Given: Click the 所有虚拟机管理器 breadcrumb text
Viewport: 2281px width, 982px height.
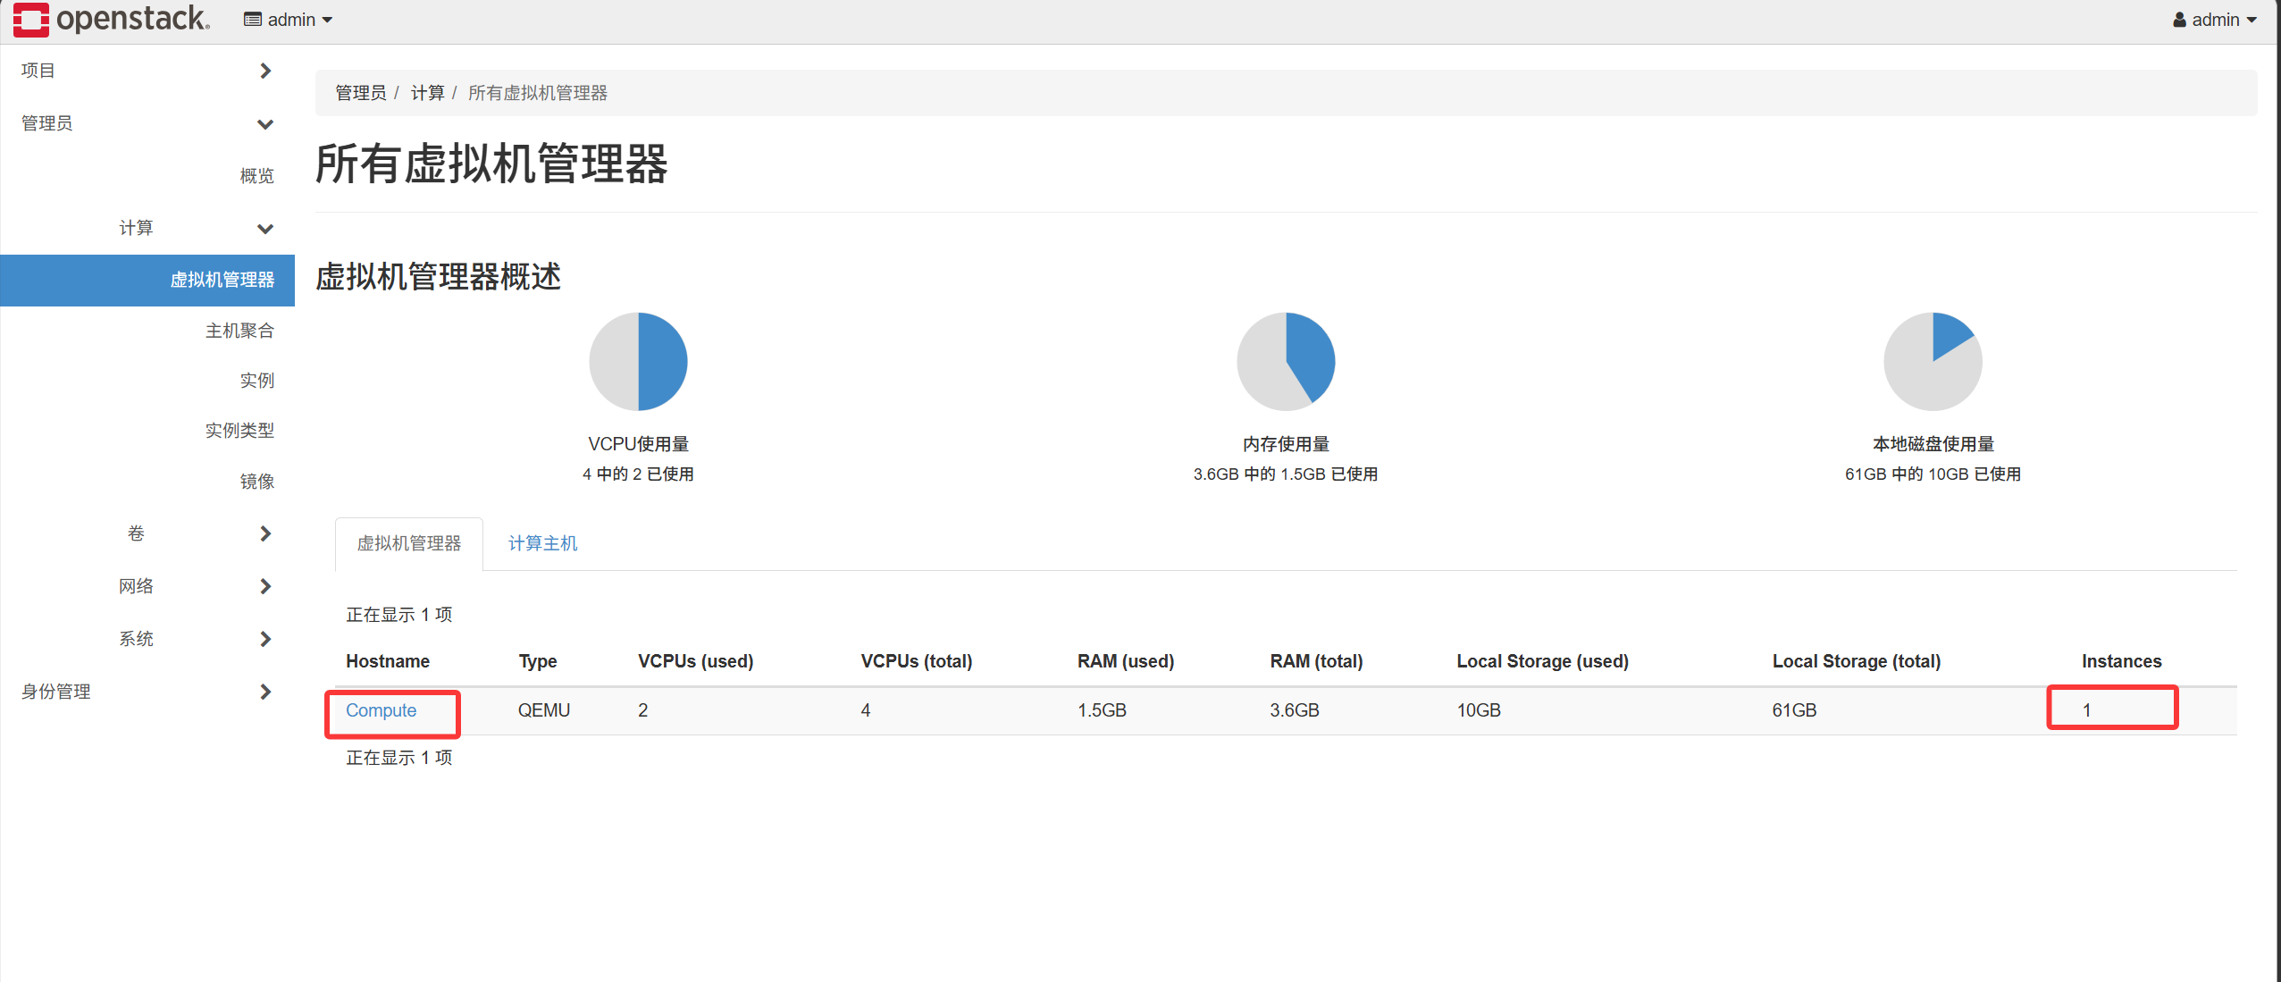Looking at the screenshot, I should 537,93.
